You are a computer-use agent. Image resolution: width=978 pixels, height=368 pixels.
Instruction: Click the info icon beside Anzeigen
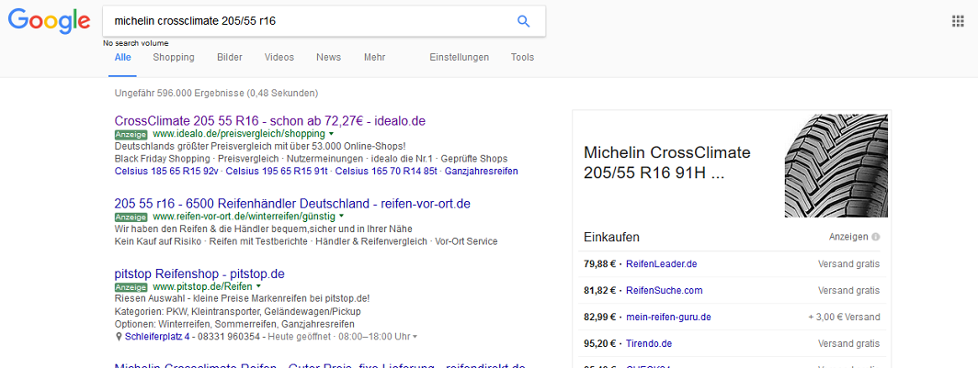(876, 237)
